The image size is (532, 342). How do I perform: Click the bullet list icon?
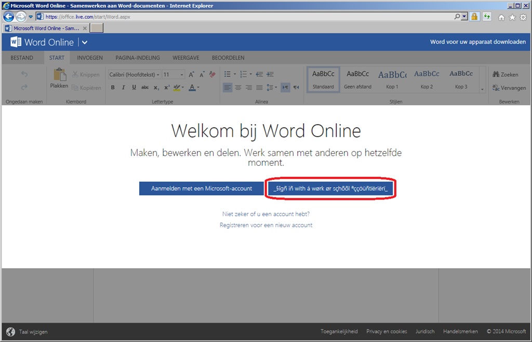click(228, 74)
